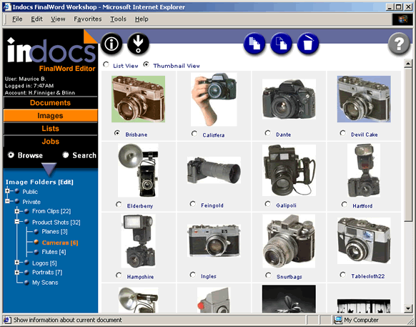Select Thumbnail View radio button

[146, 64]
